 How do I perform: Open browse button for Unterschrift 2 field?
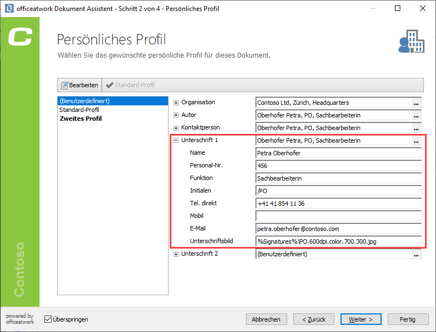[416, 254]
